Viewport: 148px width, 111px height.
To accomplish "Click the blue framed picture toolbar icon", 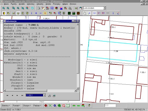I will (x=52, y=8).
